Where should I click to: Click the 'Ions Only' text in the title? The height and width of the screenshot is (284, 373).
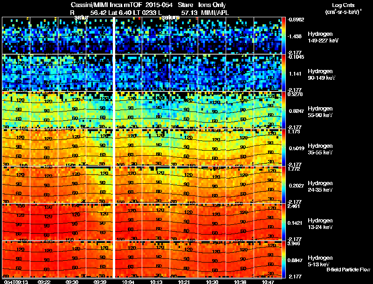pos(212,5)
